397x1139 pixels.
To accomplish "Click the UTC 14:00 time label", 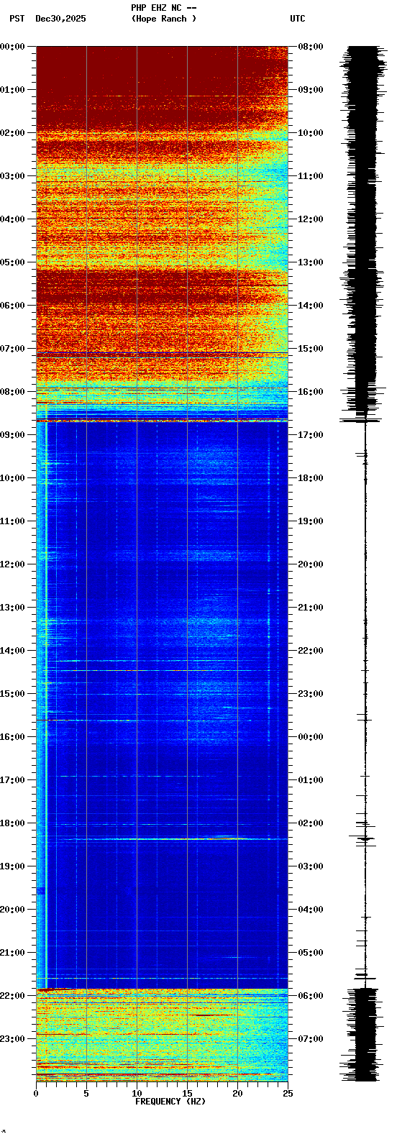I will tap(310, 306).
